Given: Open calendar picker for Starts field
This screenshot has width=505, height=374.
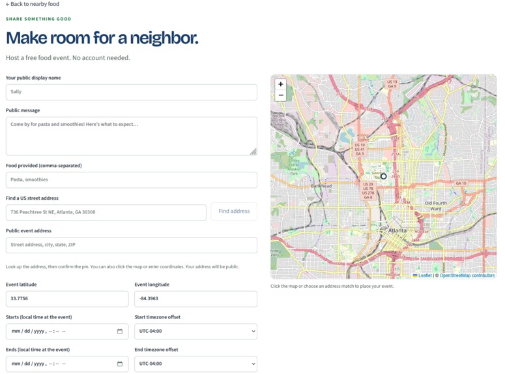Looking at the screenshot, I should click(x=120, y=331).
